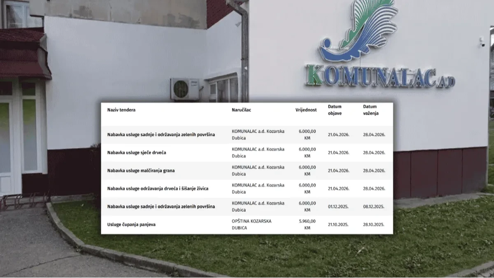Click the 5.960,00 KM value cell

tap(307, 224)
